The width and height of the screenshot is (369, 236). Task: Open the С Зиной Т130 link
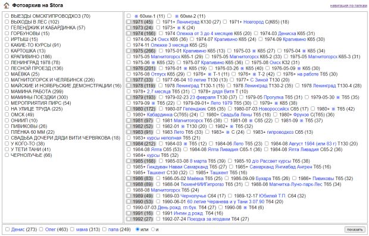tap(259, 80)
